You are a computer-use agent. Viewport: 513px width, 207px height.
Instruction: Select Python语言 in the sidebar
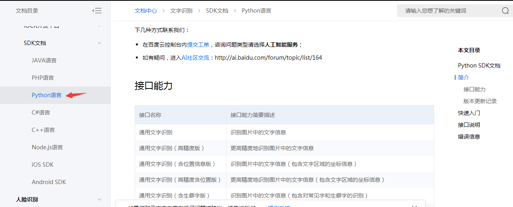(x=46, y=95)
